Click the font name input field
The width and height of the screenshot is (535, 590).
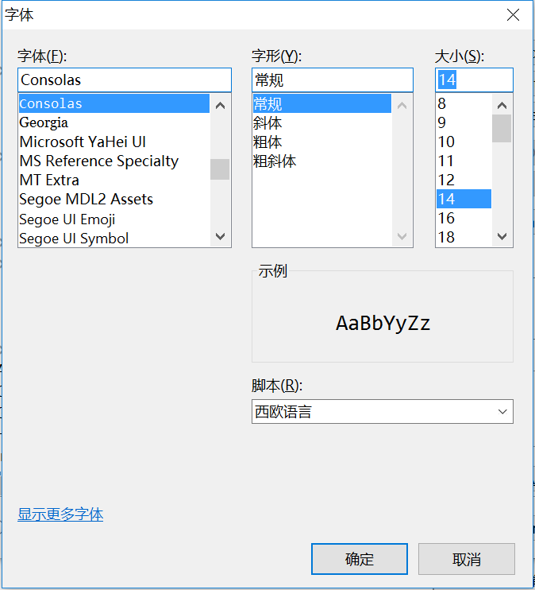[x=125, y=80]
